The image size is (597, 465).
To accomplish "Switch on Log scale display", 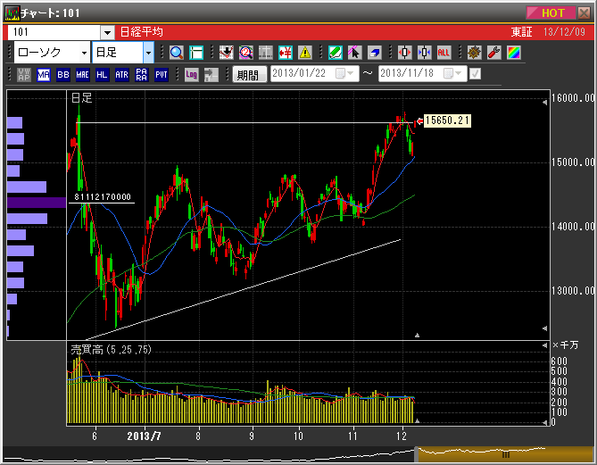I will point(192,75).
